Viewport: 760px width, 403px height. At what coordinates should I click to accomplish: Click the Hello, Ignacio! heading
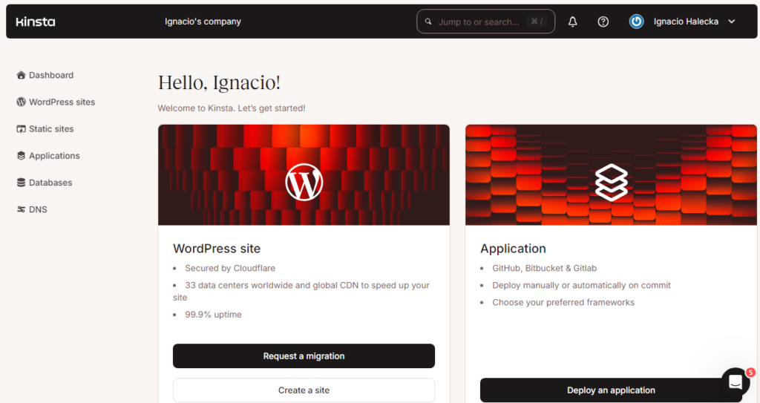[219, 83]
